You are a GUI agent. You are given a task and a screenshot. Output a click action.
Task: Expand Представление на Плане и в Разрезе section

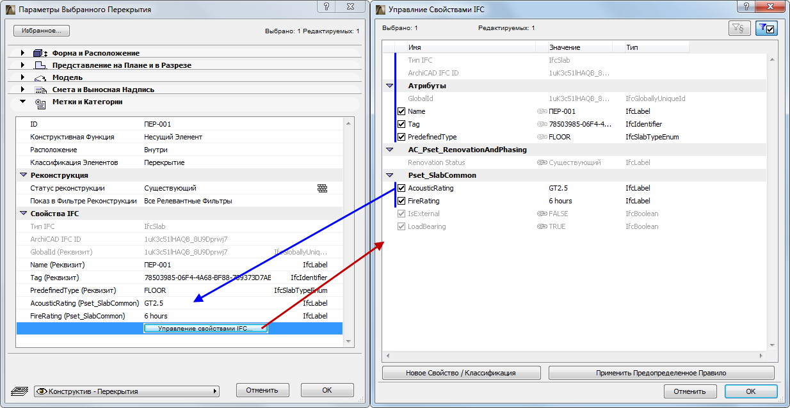[23, 65]
